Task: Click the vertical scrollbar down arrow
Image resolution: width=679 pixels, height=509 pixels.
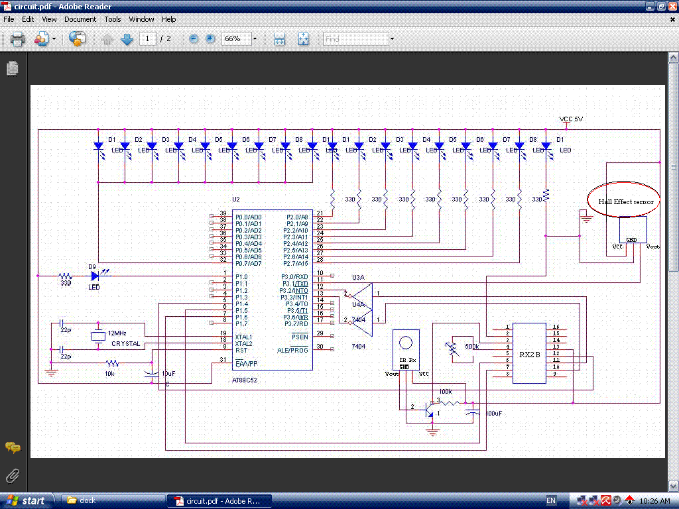Action: point(673,486)
